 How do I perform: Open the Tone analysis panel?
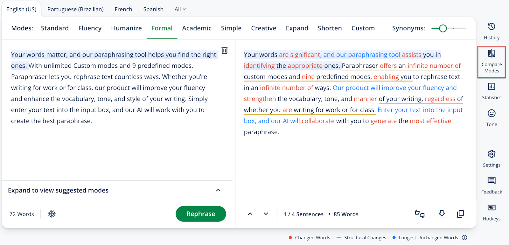(x=492, y=118)
